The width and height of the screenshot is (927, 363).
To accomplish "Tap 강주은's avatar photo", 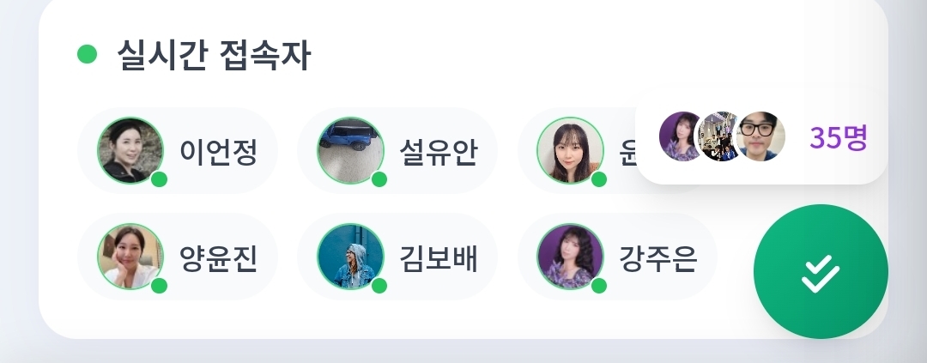I will pyautogui.click(x=570, y=257).
